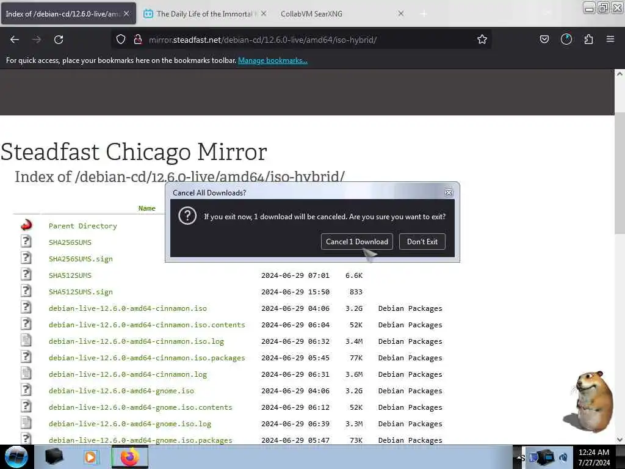
Task: Open a new tab with plus button
Action: click(x=424, y=14)
